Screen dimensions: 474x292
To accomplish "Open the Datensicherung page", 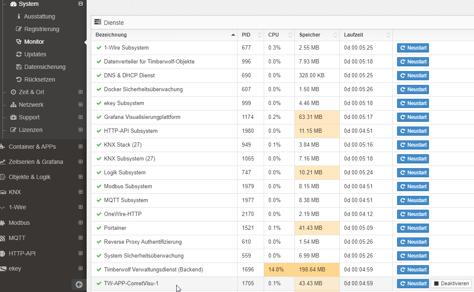I will click(x=45, y=67).
